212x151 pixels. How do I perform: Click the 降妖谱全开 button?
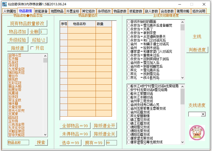(105, 126)
